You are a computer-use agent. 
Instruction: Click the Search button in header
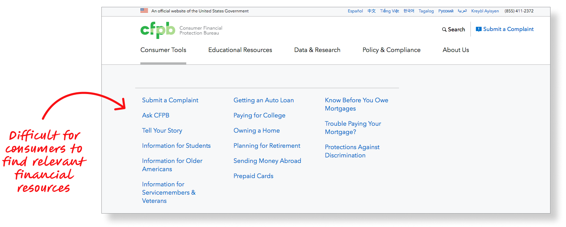pyautogui.click(x=454, y=30)
